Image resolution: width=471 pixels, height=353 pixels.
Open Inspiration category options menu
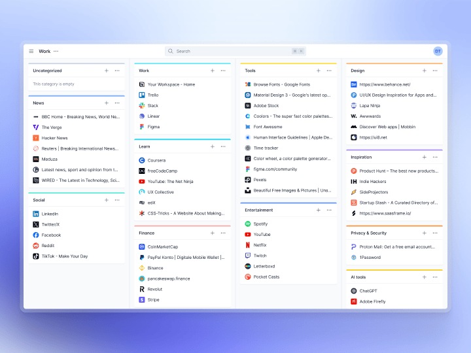(435, 157)
